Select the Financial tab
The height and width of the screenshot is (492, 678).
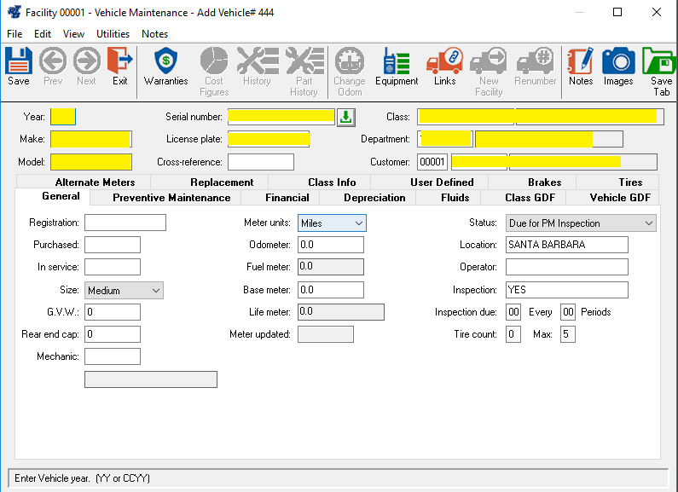pos(287,198)
